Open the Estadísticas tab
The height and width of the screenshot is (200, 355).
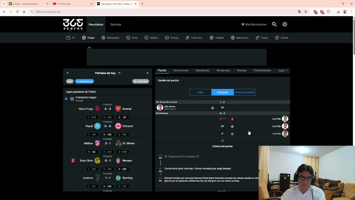(202, 71)
